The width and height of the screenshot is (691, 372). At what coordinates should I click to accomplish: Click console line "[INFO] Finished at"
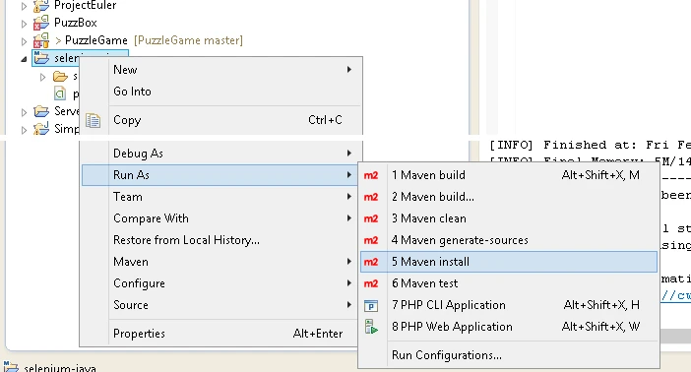pyautogui.click(x=590, y=145)
